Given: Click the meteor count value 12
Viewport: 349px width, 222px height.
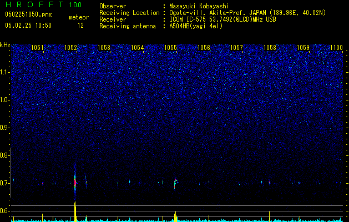Looking at the screenshot, I should pos(80,26).
